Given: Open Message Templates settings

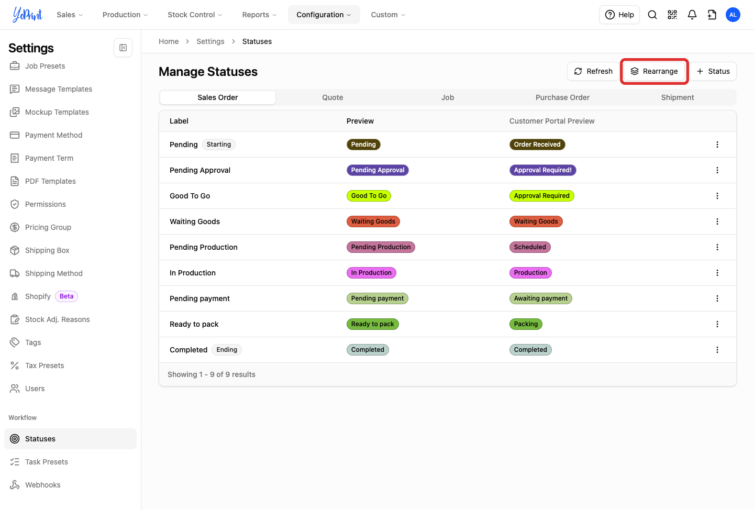Looking at the screenshot, I should coord(70,89).
